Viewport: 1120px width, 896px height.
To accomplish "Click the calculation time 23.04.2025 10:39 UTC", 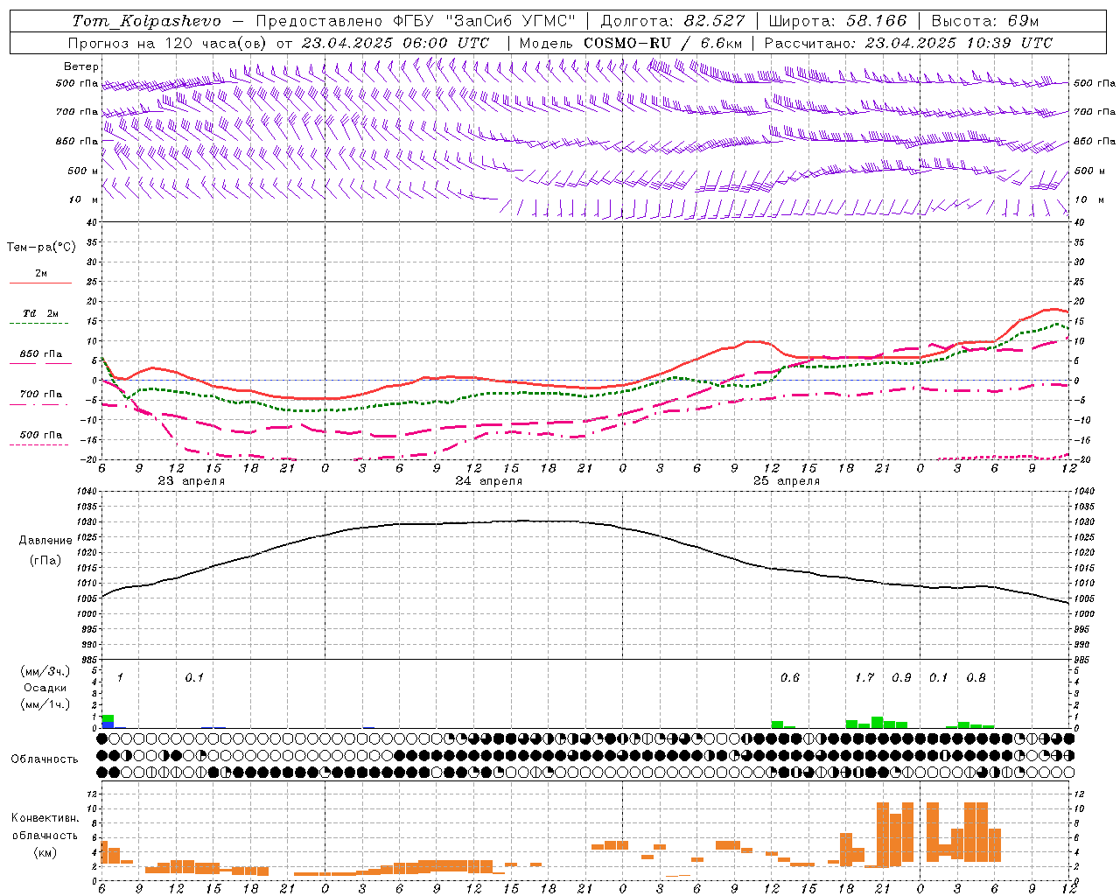I will 959,43.
